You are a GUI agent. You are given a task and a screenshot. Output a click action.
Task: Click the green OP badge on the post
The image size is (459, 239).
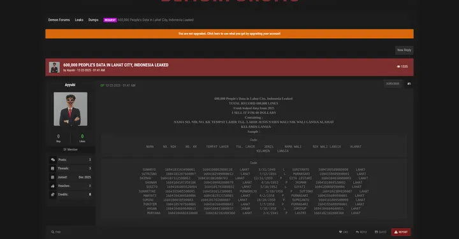pos(102,85)
